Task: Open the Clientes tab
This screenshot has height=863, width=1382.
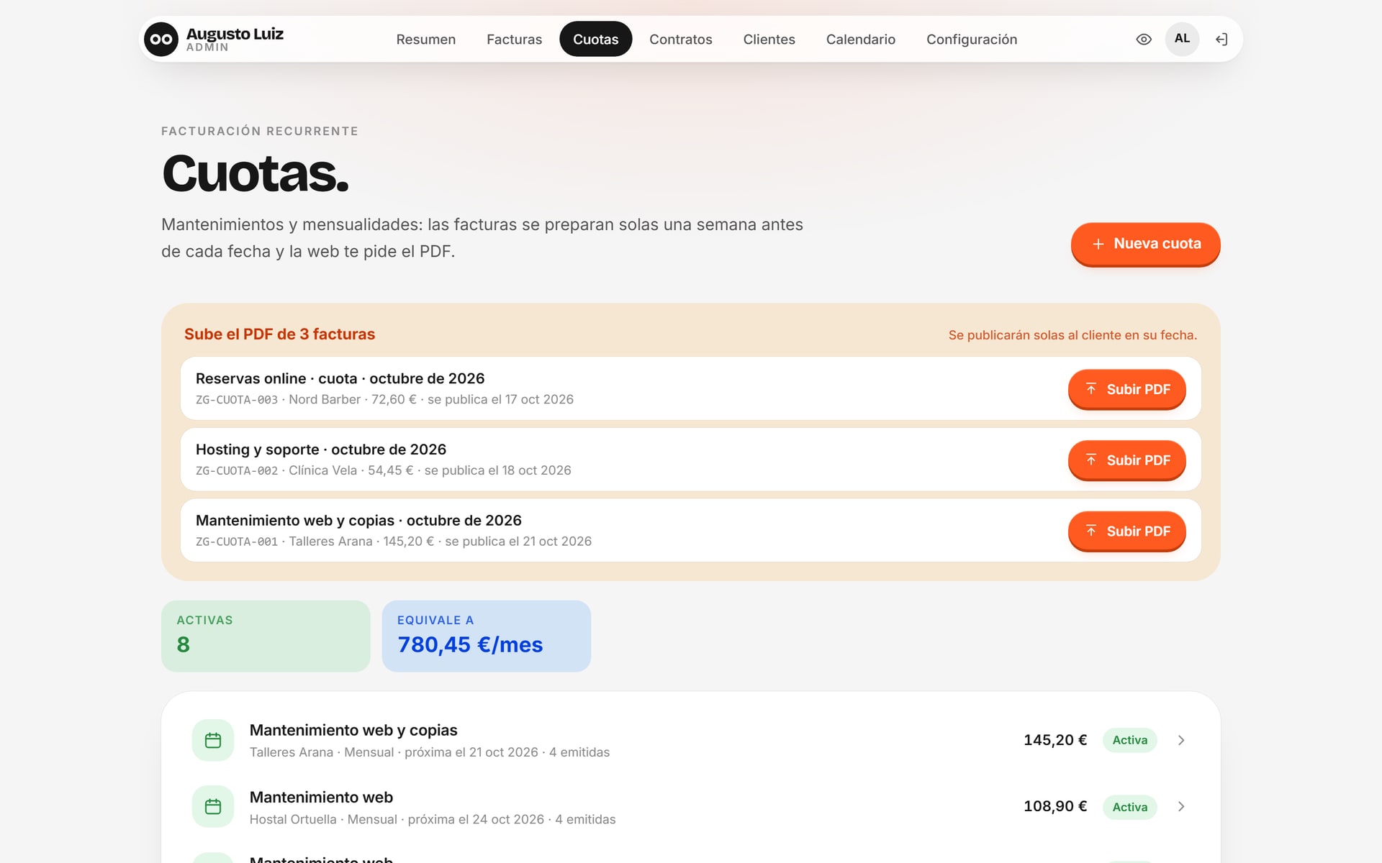Action: [769, 39]
